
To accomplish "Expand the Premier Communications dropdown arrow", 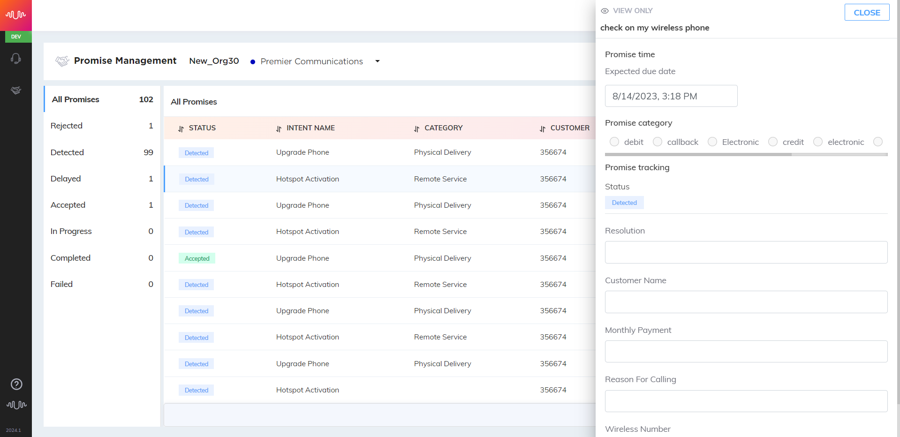I will (x=378, y=61).
